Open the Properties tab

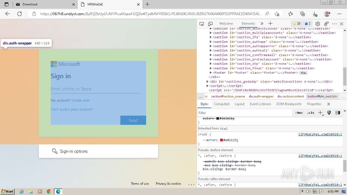(x=314, y=104)
